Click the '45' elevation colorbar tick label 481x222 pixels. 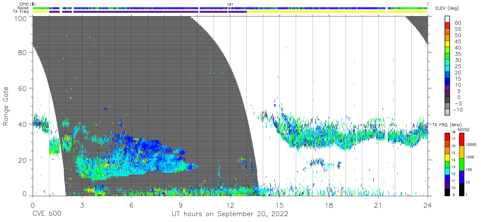pyautogui.click(x=457, y=42)
